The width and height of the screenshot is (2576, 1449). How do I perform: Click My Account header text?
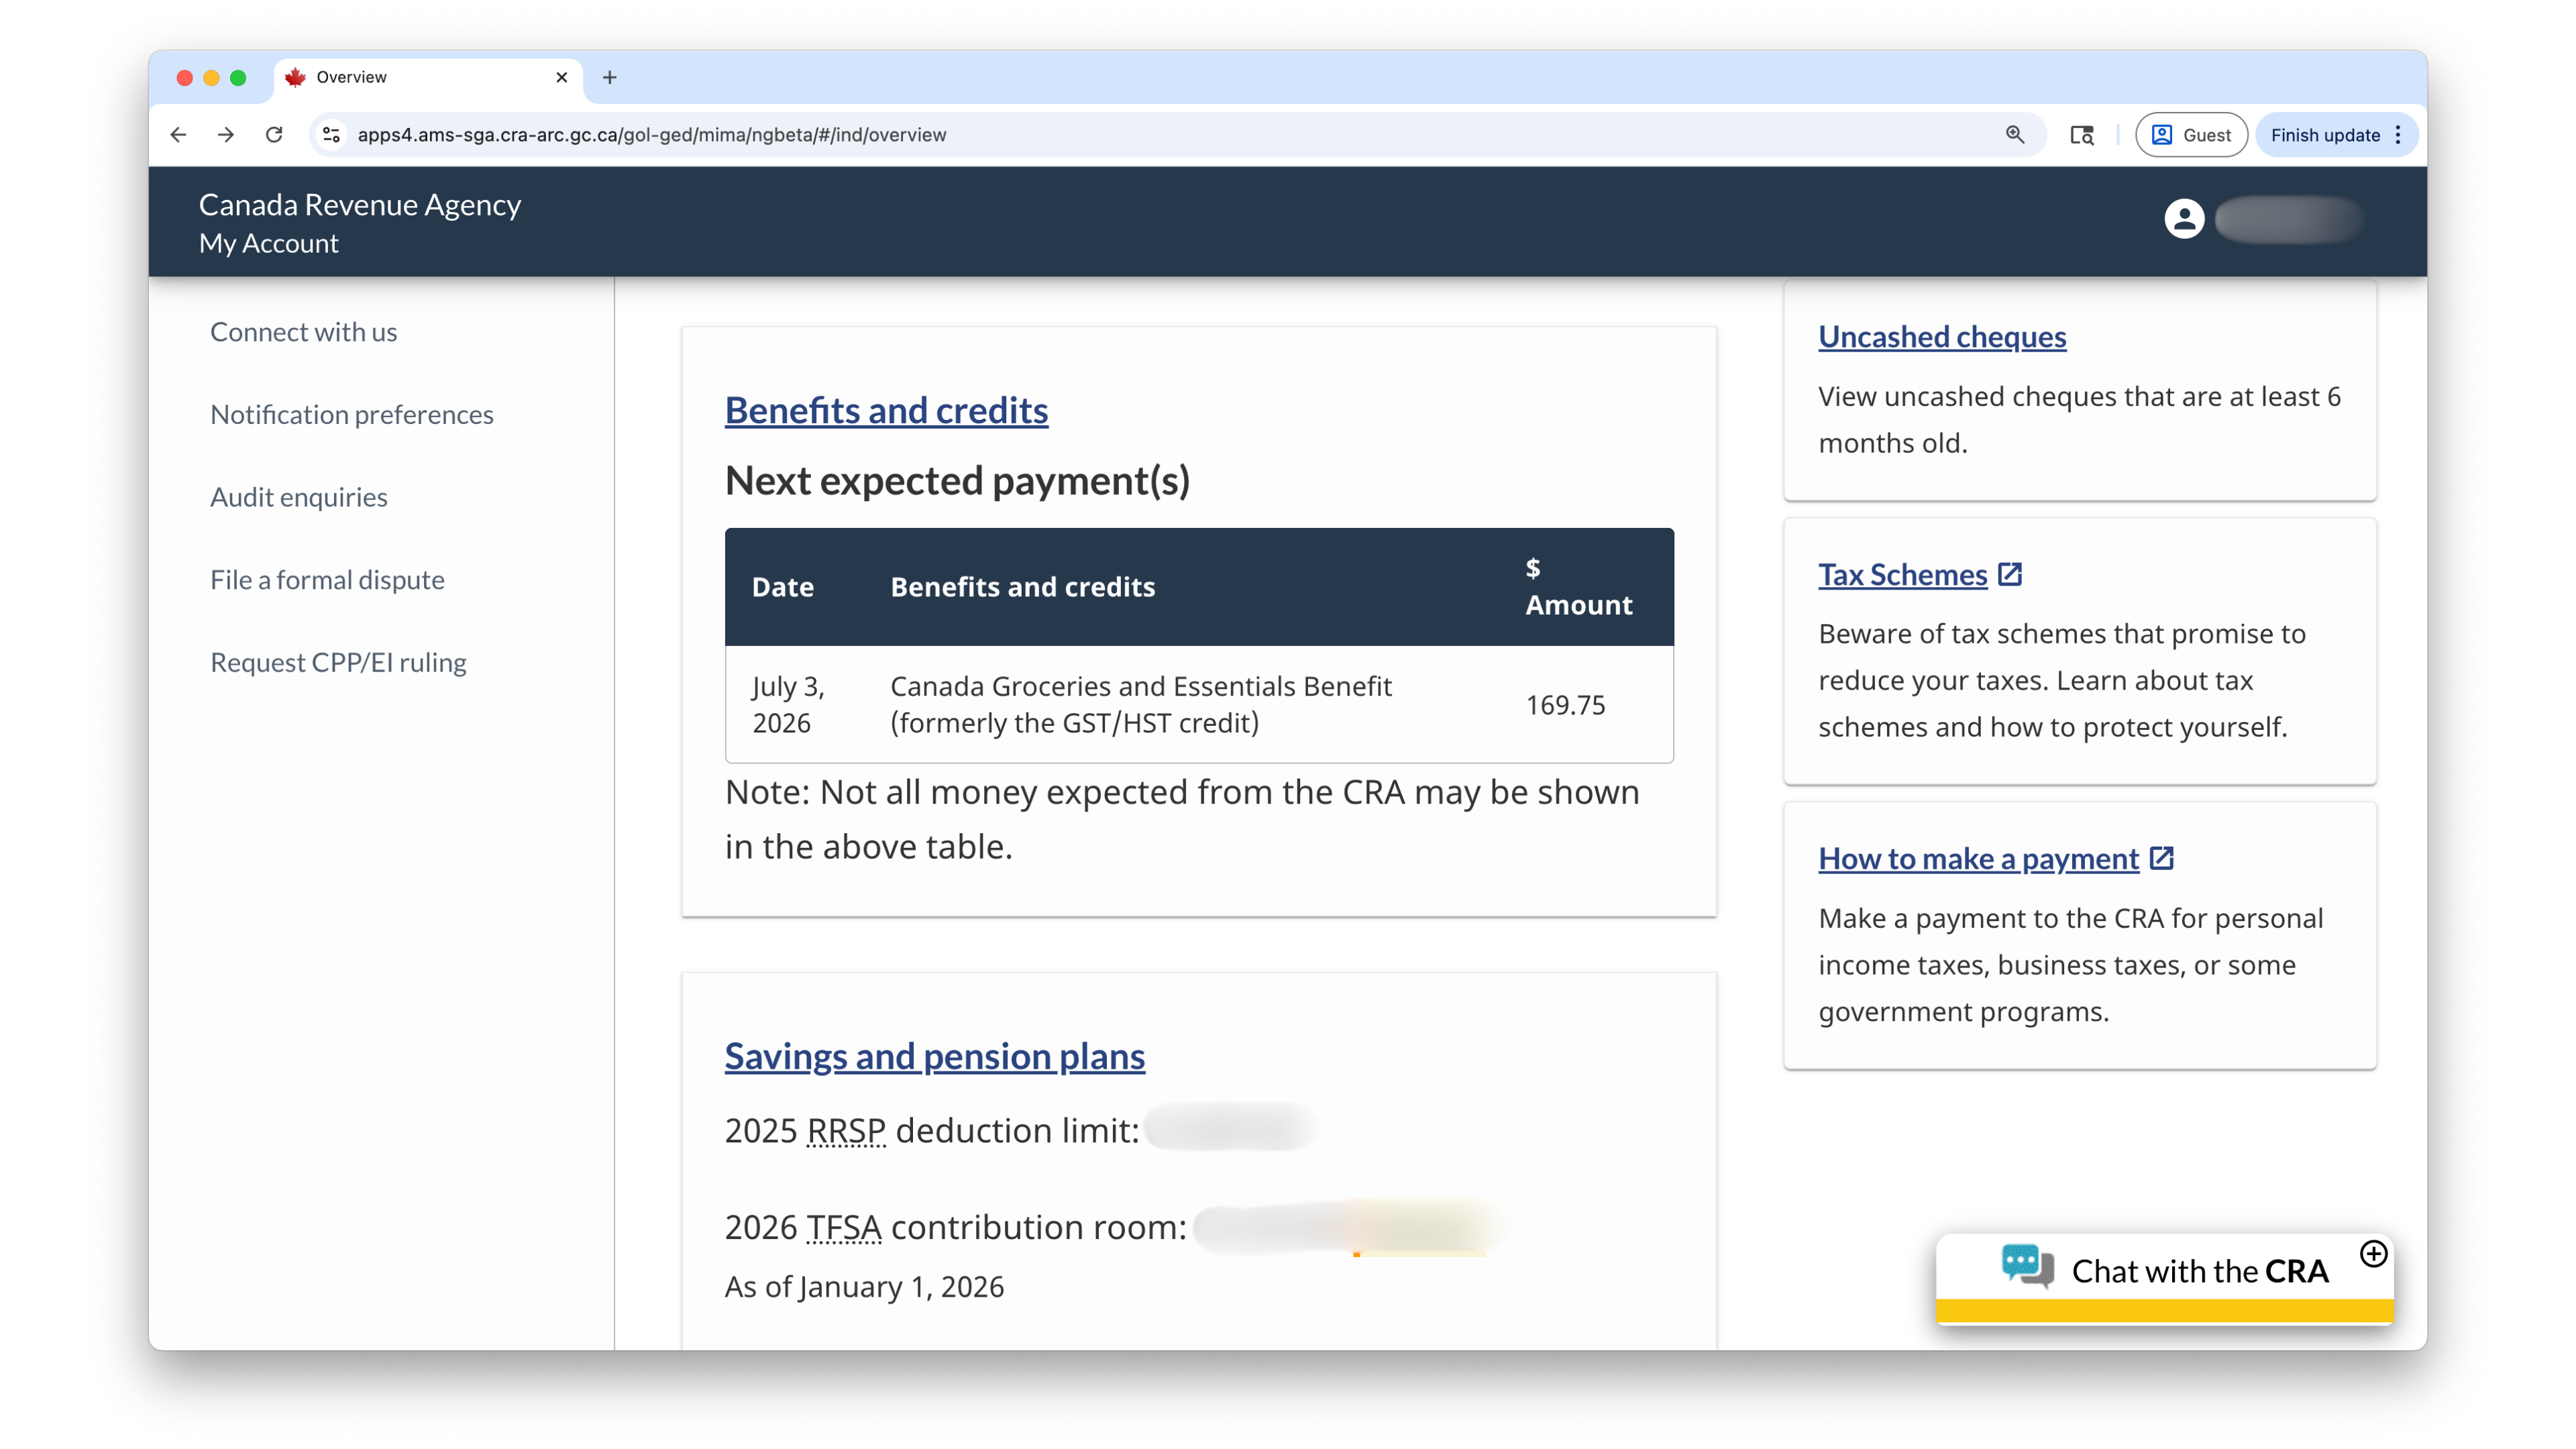pos(268,243)
